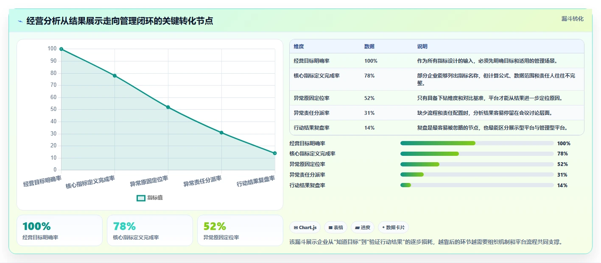Click the 核心指标定义完成率 progress bar
The height and width of the screenshot is (263, 601).
click(477, 154)
